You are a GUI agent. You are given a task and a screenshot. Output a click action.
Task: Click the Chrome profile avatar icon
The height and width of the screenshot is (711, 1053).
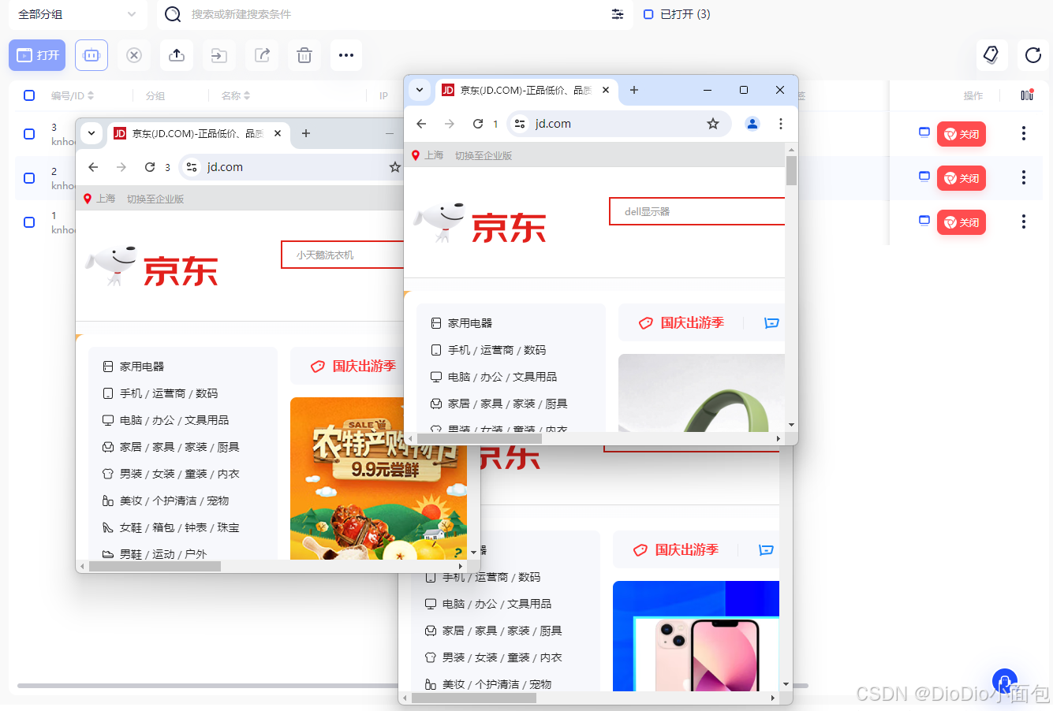pos(752,124)
